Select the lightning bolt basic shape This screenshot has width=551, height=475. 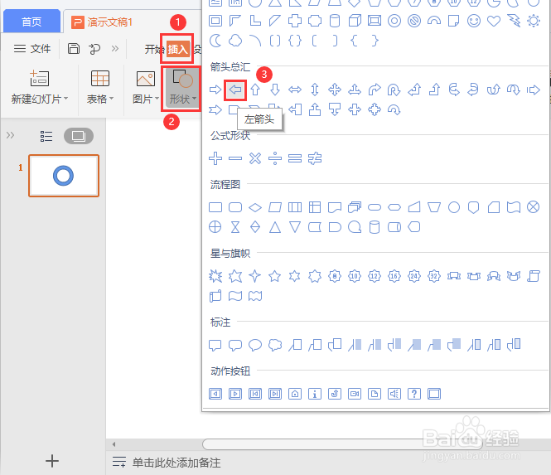tap(514, 21)
